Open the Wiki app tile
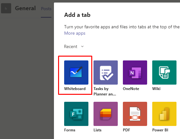The width and height of the screenshot is (180, 139). tap(164, 73)
